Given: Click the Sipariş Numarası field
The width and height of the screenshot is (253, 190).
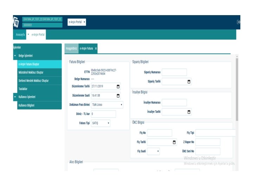Looking at the screenshot, I should coord(174,72).
